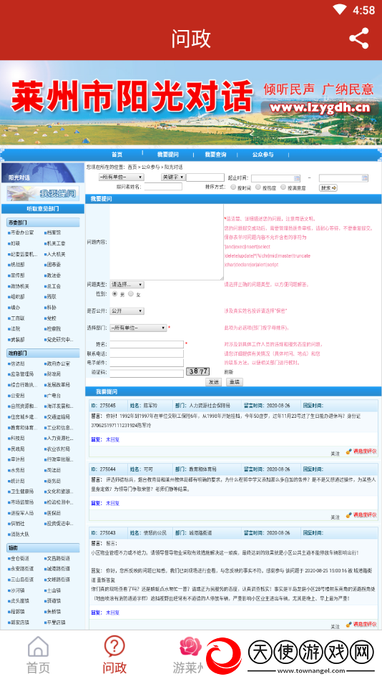
Task: Open 总工会 department link
Action: [x=54, y=286]
